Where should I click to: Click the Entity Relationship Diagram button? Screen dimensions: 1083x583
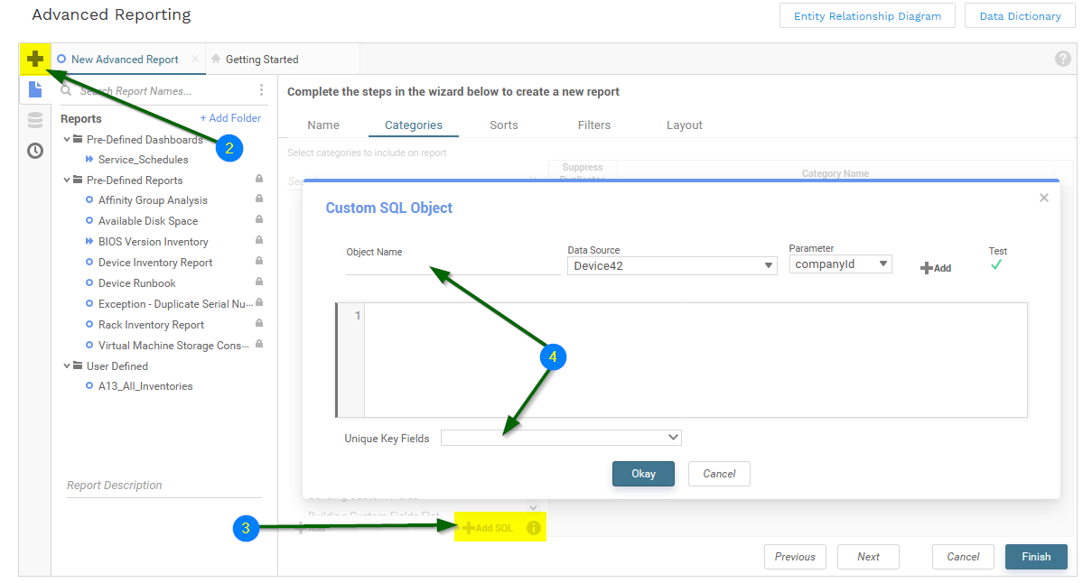(x=866, y=15)
